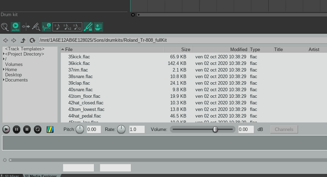The width and height of the screenshot is (327, 177).
Task: Toggle the AUTO play preview button
Action: click(16, 27)
